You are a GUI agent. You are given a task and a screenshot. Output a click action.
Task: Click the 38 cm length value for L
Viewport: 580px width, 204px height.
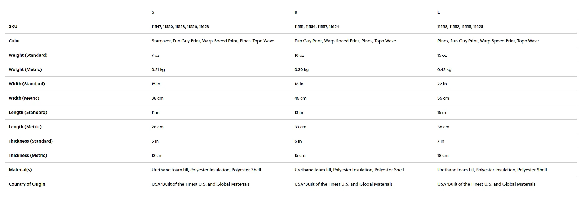pyautogui.click(x=443, y=127)
